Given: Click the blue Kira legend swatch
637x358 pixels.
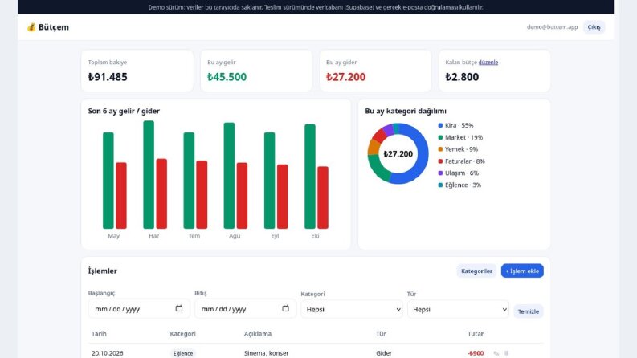Looking at the screenshot, I should 440,125.
